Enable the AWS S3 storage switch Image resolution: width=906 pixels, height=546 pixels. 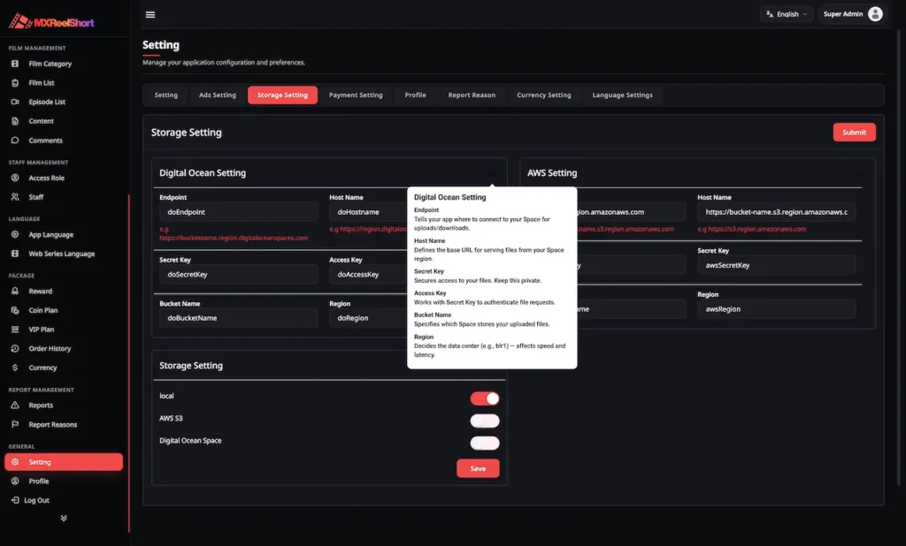point(484,421)
